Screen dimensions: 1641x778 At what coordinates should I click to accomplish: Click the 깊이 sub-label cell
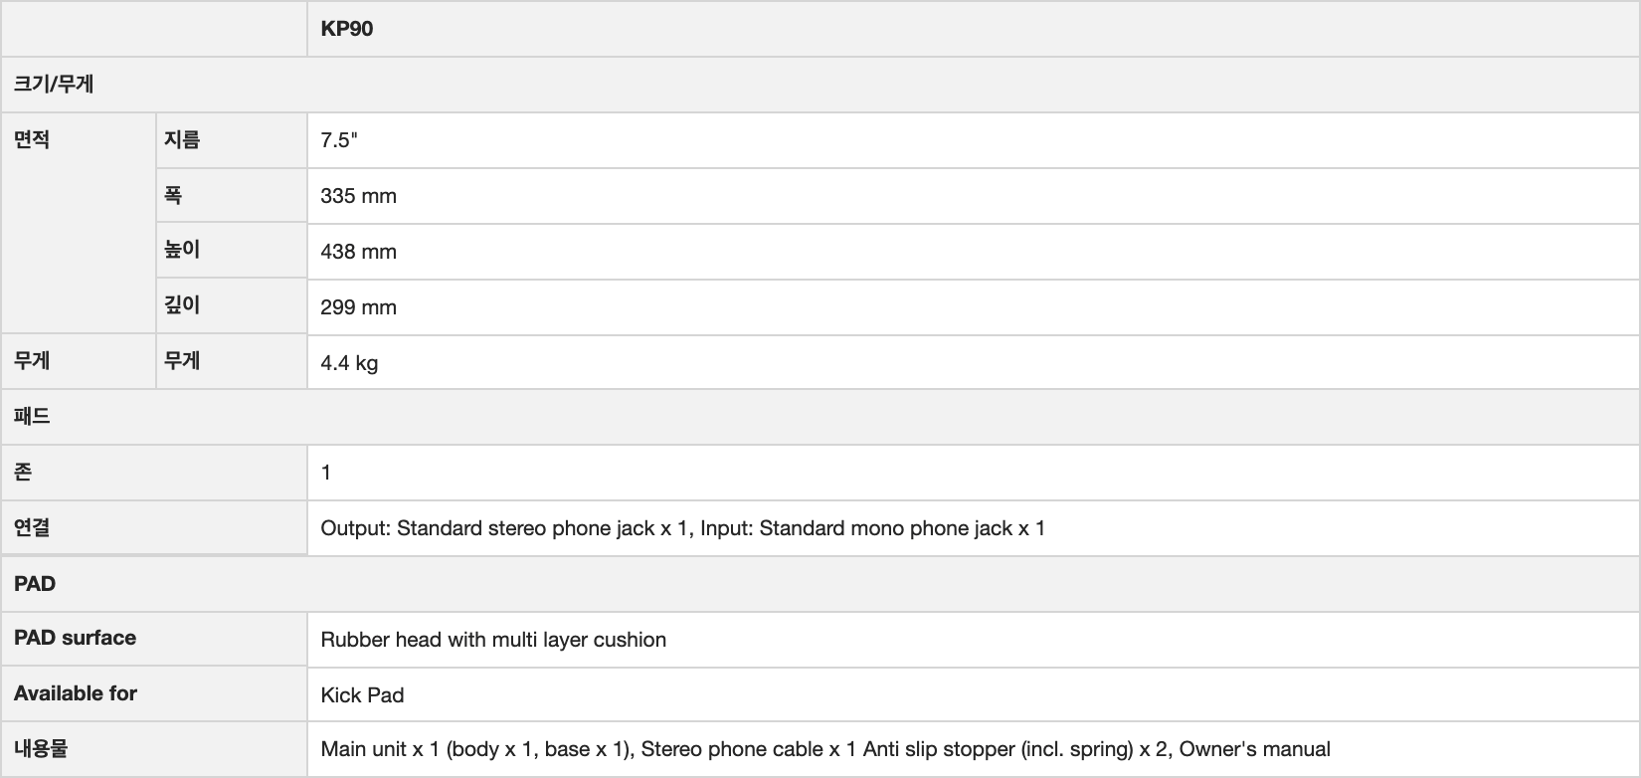[182, 305]
